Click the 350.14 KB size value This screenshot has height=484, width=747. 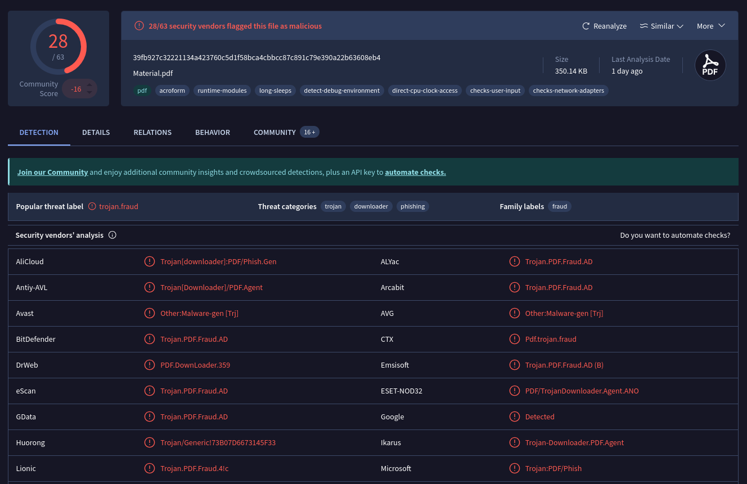coord(571,71)
